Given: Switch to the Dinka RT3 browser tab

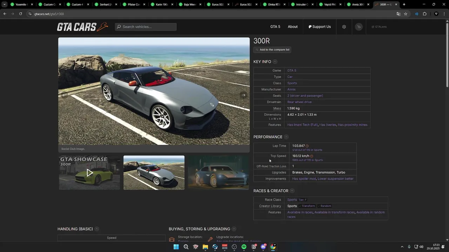Looking at the screenshot, I should [x=274, y=5].
